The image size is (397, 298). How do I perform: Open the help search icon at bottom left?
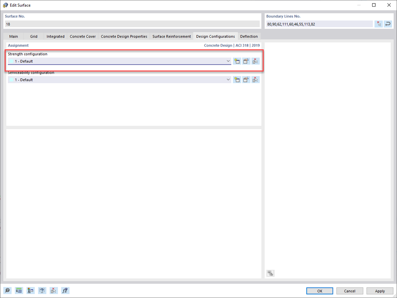tap(8, 290)
